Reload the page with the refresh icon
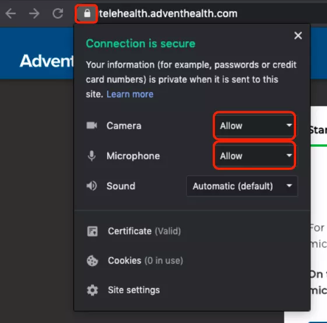This screenshot has height=323, width=327. click(x=58, y=13)
